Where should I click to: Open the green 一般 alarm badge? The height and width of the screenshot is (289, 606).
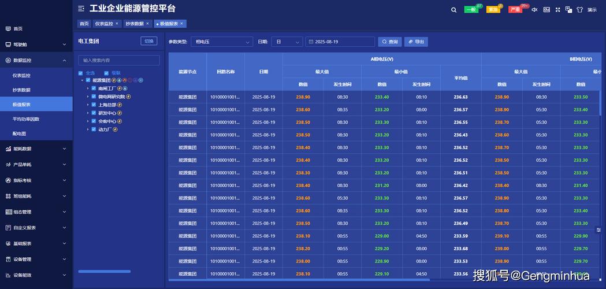(x=471, y=10)
